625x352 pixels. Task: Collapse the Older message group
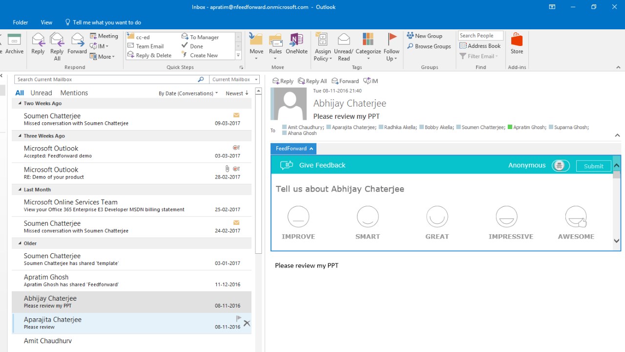20,243
